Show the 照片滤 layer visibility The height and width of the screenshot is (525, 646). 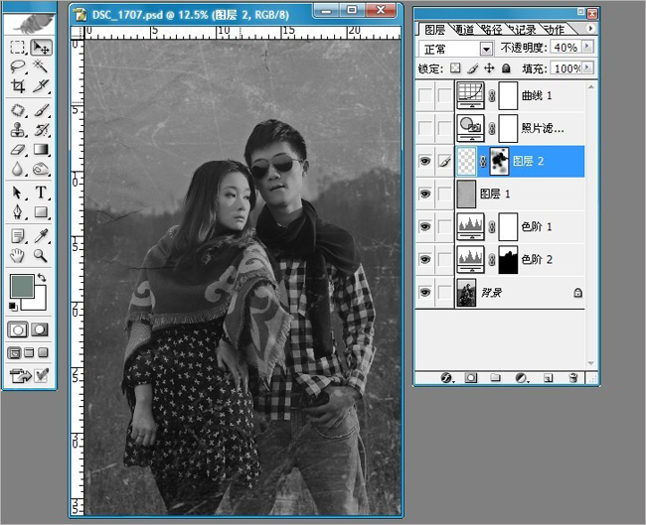pos(425,128)
